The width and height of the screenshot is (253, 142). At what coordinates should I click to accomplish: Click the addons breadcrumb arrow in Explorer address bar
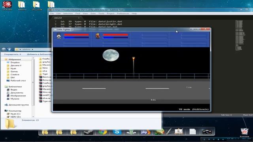[32, 49]
